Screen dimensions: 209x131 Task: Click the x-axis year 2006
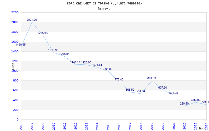click(21, 126)
